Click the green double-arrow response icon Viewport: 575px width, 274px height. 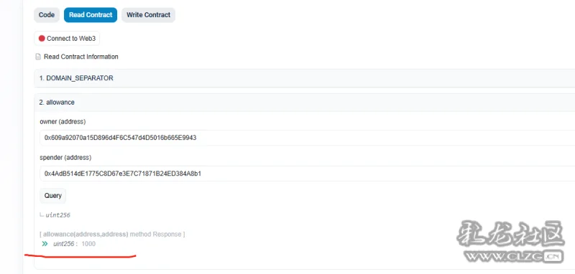pos(45,244)
